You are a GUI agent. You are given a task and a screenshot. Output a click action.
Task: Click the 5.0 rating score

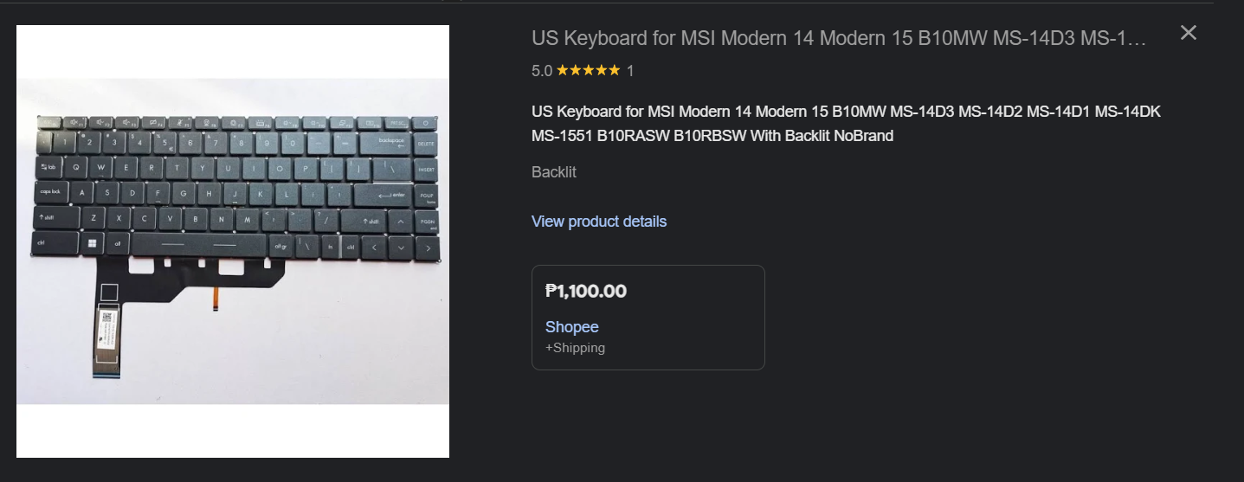(x=541, y=71)
